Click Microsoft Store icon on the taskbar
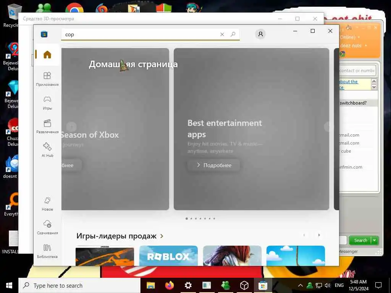The width and height of the screenshot is (391, 293). click(263, 285)
